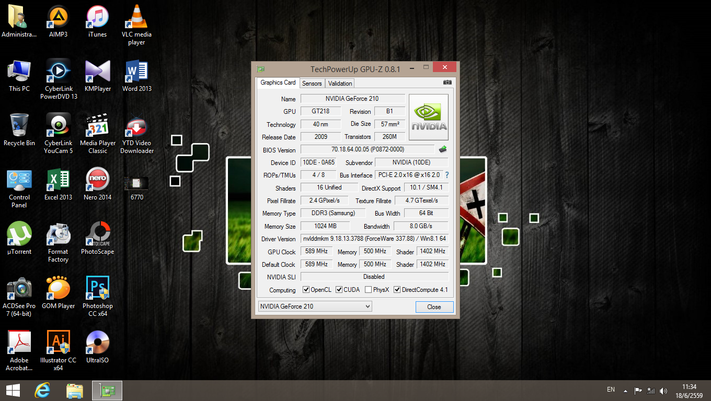
Task: Switch to the Graphics Card tab
Action: [x=278, y=82]
